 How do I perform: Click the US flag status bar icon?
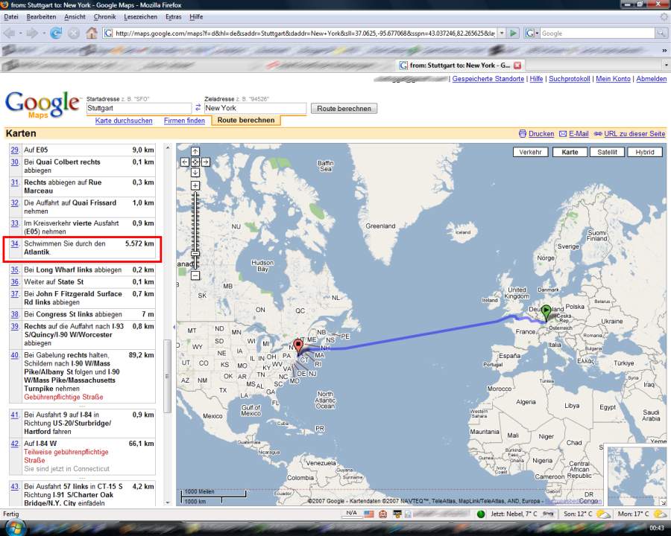pyautogui.click(x=369, y=514)
